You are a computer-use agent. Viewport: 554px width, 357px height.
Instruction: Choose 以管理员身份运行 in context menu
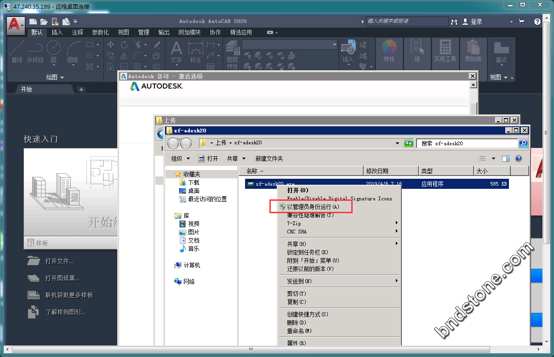click(313, 207)
